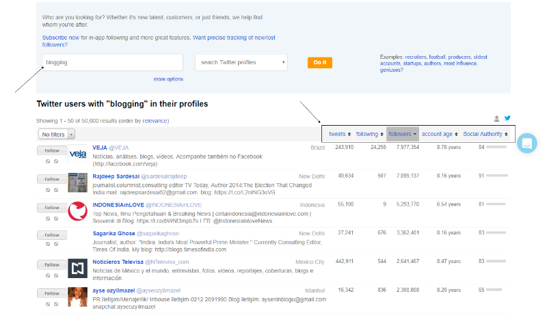Click right circle-slash icon in Rajdeep Sardesai row
The image size is (547, 315).
coord(56,190)
